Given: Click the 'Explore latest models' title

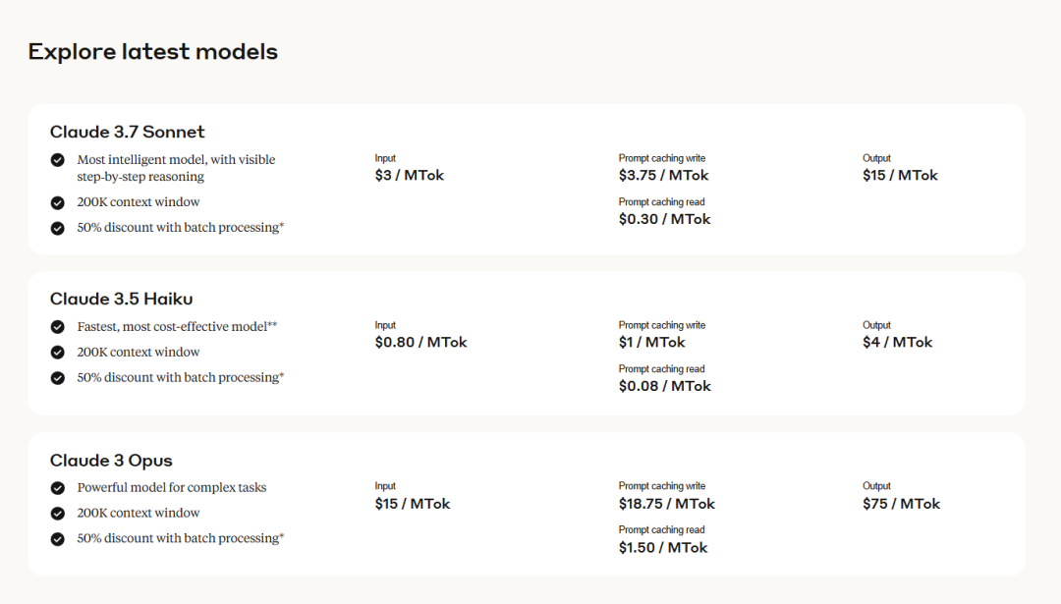Looking at the screenshot, I should point(153,52).
